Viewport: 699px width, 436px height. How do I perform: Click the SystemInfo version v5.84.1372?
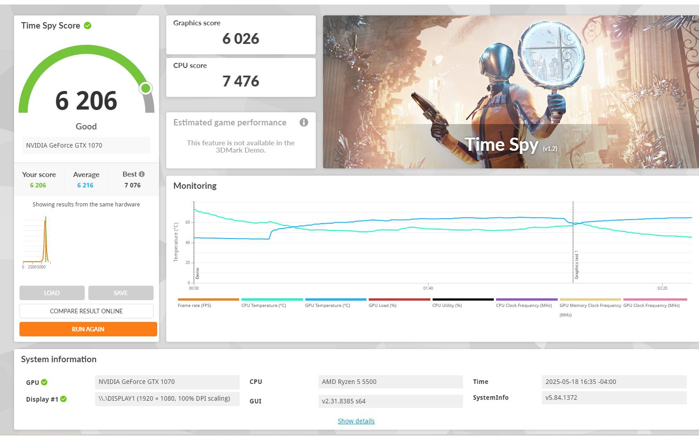click(614, 398)
